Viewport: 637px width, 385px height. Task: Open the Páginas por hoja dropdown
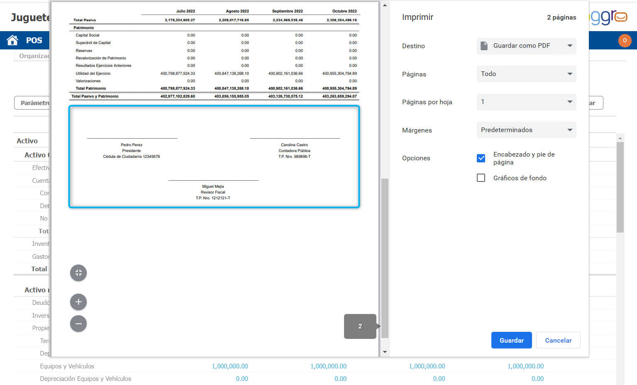point(526,102)
